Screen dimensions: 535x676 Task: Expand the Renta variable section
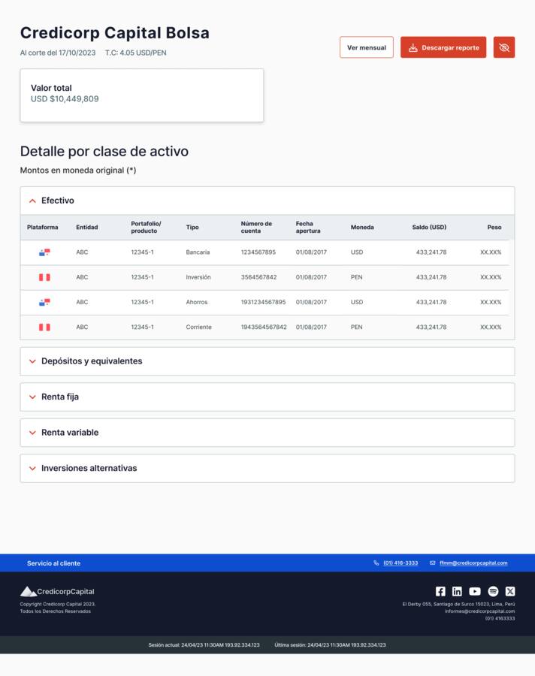[x=267, y=433]
